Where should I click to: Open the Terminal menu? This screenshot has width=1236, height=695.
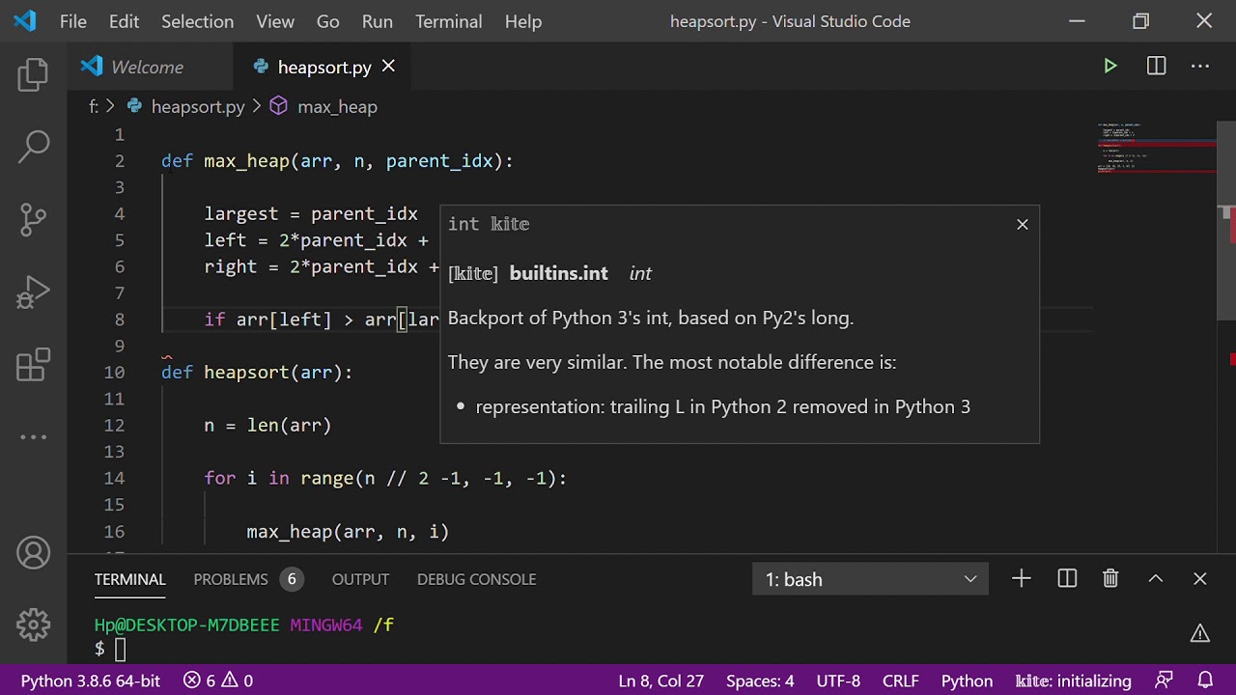click(x=449, y=21)
